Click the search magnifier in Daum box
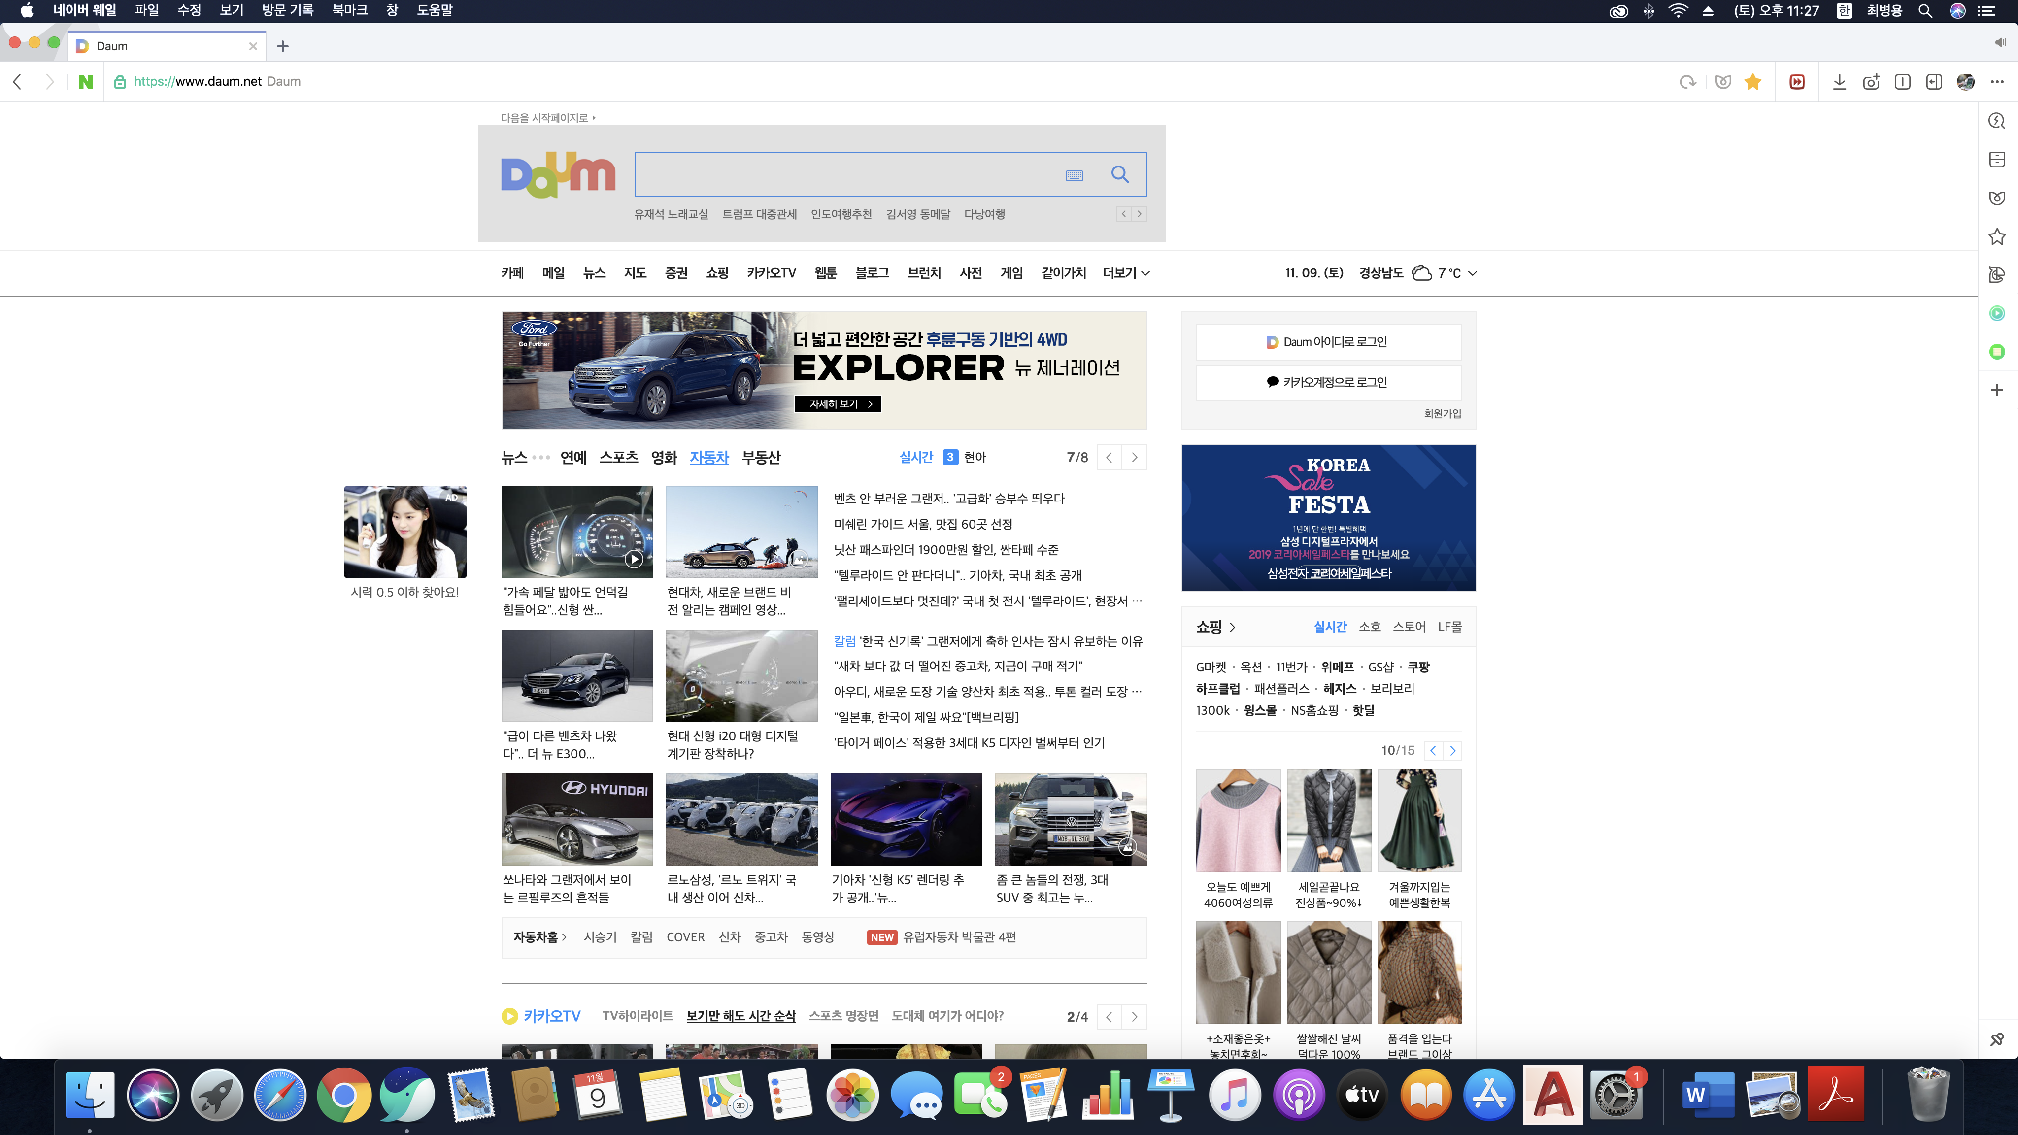 pos(1120,175)
